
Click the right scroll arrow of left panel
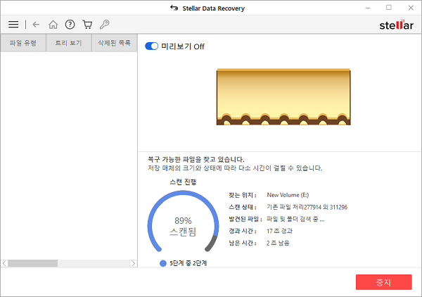133,263
